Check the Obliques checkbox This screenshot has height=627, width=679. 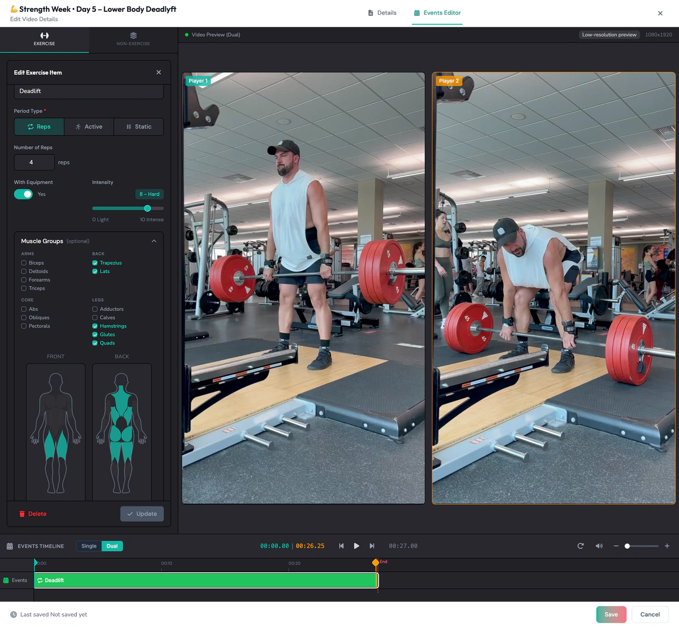[24, 318]
